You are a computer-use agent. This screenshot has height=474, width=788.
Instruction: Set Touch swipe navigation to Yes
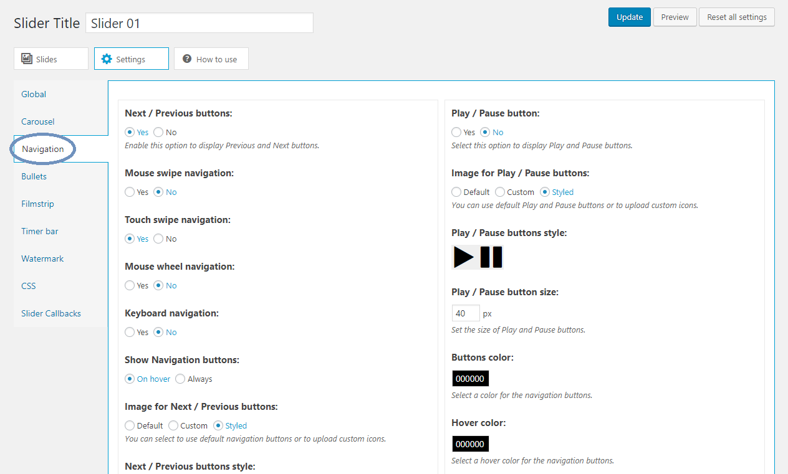[130, 239]
